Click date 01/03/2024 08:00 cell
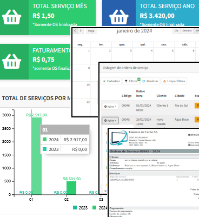The image size is (199, 217). point(143,108)
